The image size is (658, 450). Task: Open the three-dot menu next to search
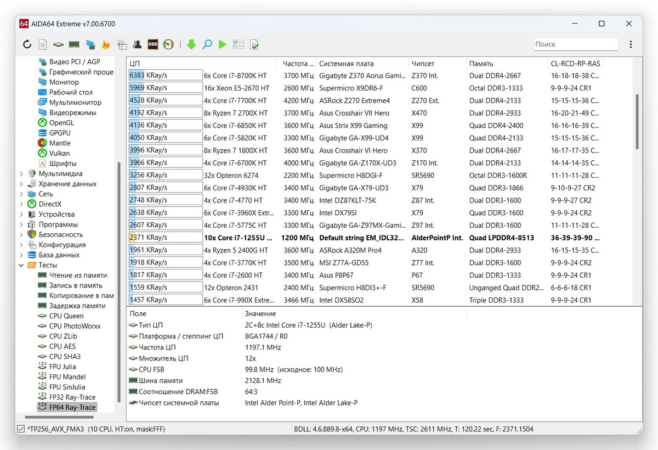pos(631,44)
